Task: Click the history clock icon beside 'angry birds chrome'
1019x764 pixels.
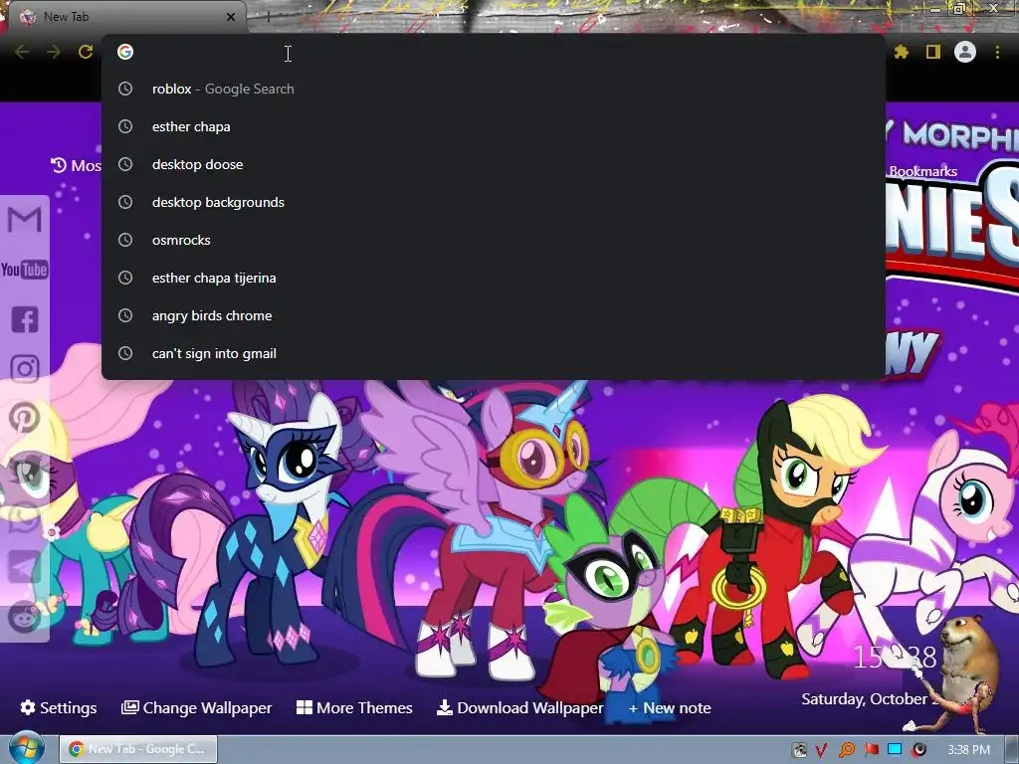Action: [x=125, y=315]
